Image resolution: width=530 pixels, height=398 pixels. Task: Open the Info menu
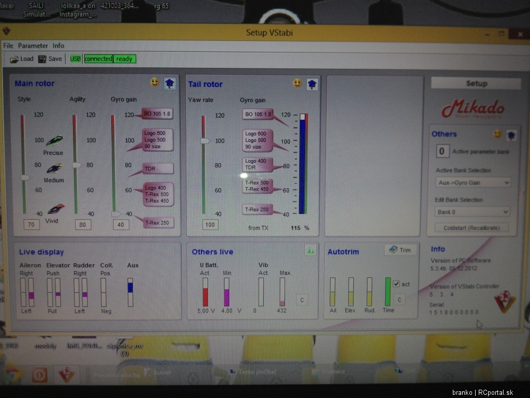tap(58, 46)
